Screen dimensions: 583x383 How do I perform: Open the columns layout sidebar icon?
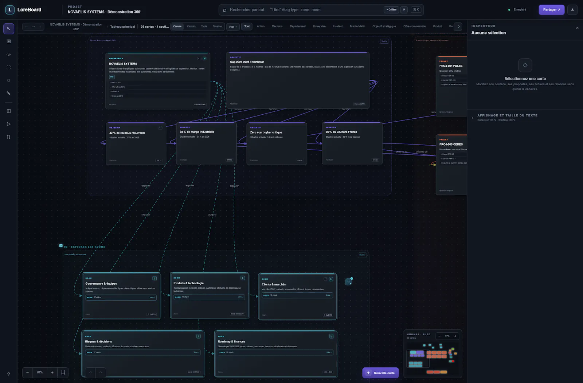[x=9, y=111]
